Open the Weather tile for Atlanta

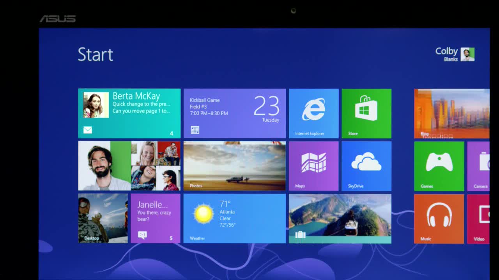[235, 219]
